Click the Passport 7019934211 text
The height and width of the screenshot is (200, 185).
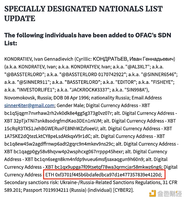46,190
